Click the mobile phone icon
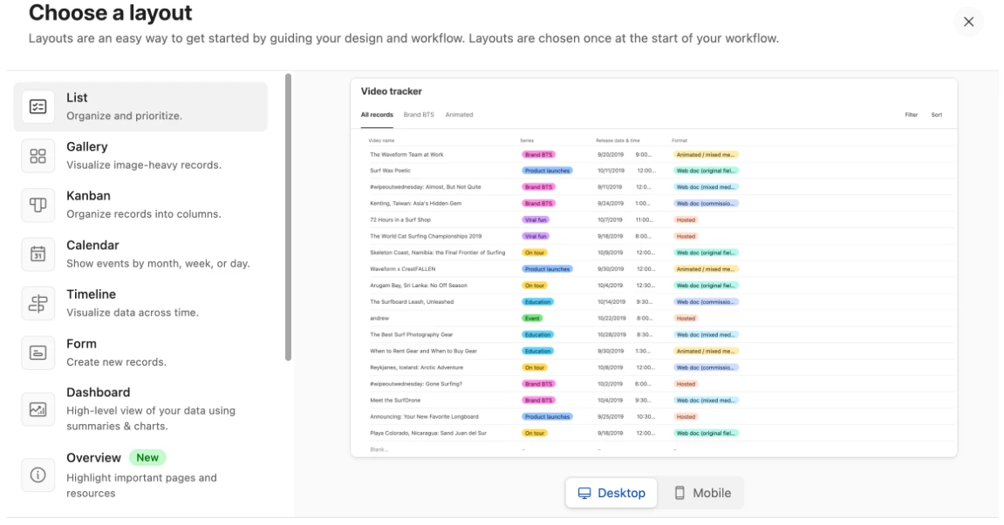 click(680, 493)
